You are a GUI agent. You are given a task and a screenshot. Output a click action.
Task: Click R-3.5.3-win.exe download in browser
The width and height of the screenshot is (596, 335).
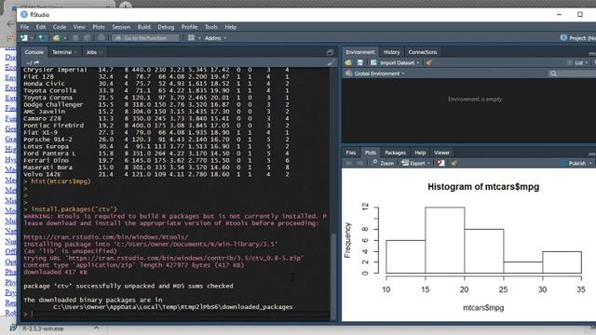click(x=43, y=328)
